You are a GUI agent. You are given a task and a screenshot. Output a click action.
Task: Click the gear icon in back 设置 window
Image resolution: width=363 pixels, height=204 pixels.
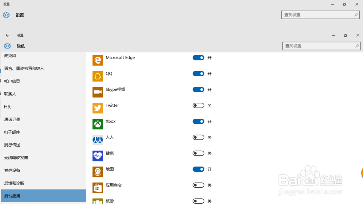[7, 15]
